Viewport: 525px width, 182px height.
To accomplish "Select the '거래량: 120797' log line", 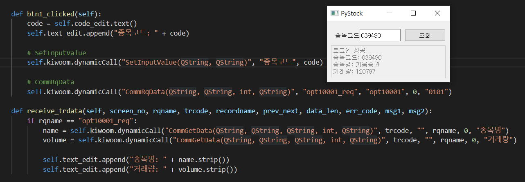I will 355,71.
